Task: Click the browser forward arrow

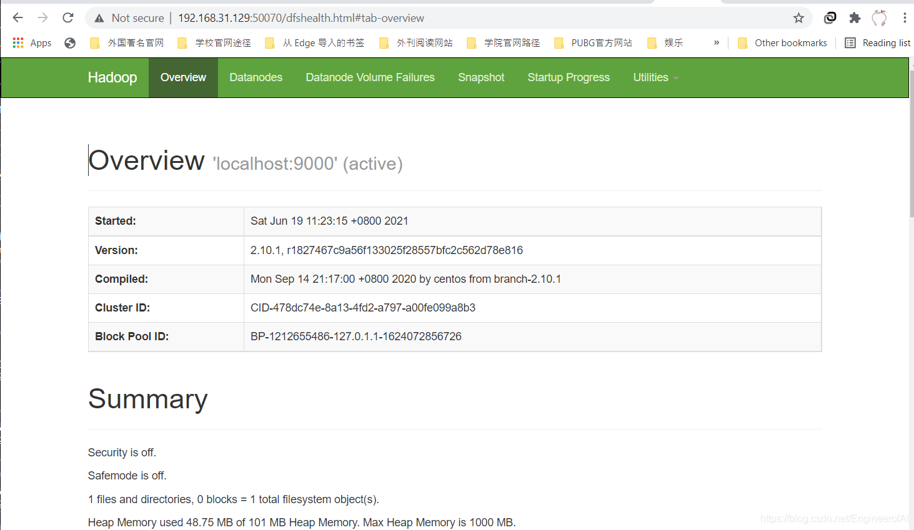Action: coord(42,18)
